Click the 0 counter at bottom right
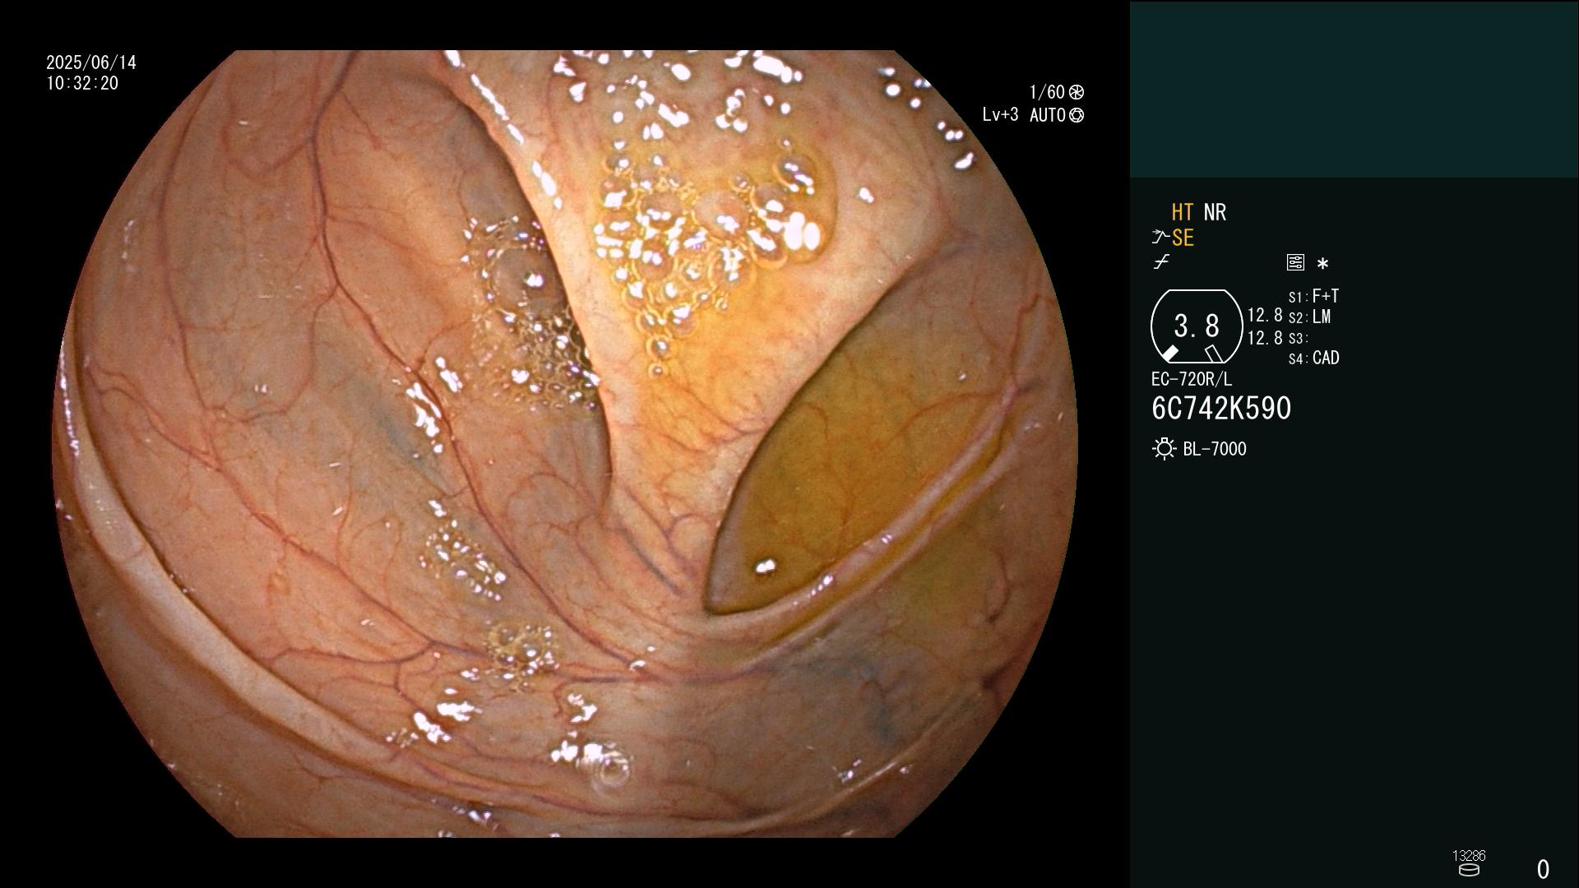 coord(1544,869)
